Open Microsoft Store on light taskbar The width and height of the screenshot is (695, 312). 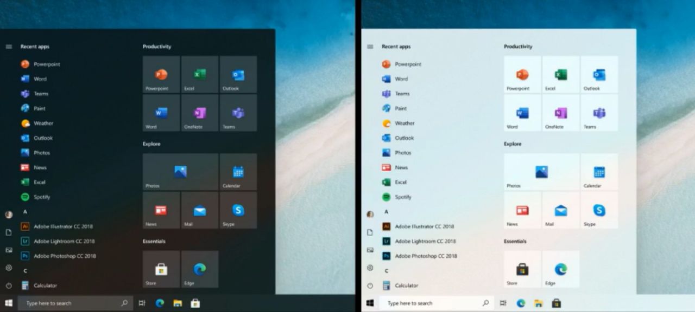(x=556, y=303)
